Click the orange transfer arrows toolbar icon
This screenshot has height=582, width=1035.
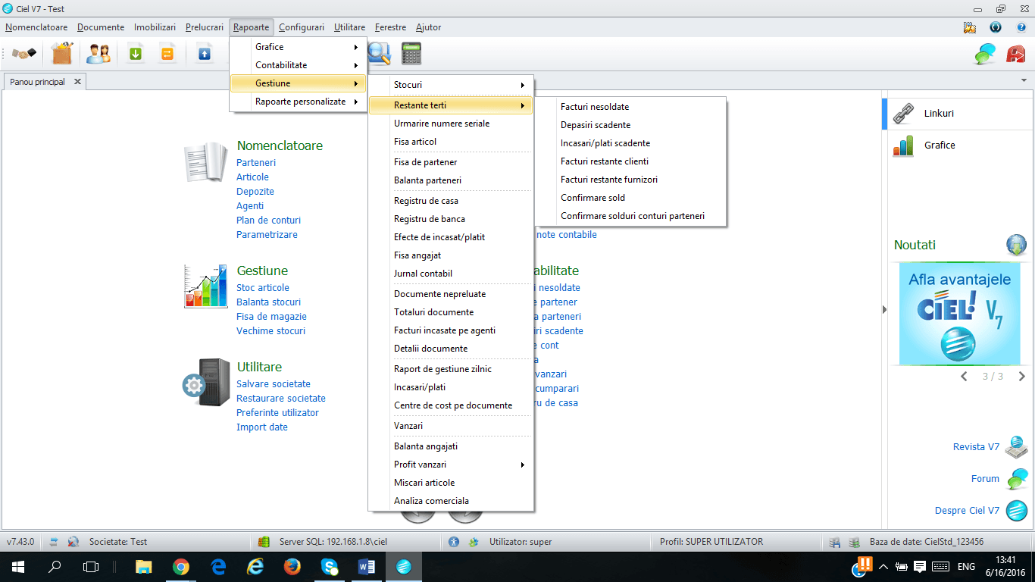[x=167, y=54]
